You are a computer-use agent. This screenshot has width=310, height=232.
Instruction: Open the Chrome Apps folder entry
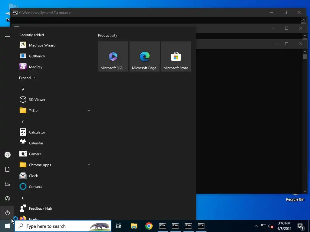coord(55,165)
